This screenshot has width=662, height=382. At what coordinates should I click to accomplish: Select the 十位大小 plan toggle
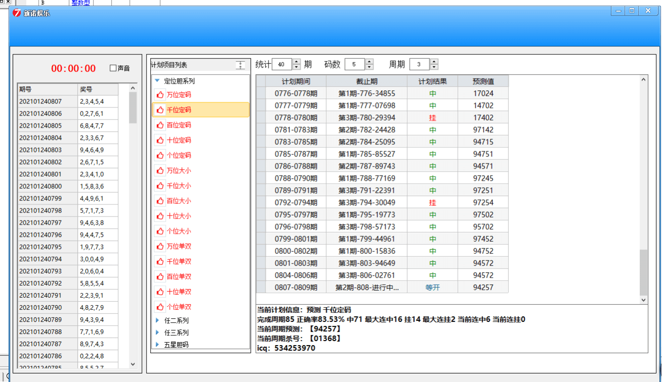tap(160, 215)
